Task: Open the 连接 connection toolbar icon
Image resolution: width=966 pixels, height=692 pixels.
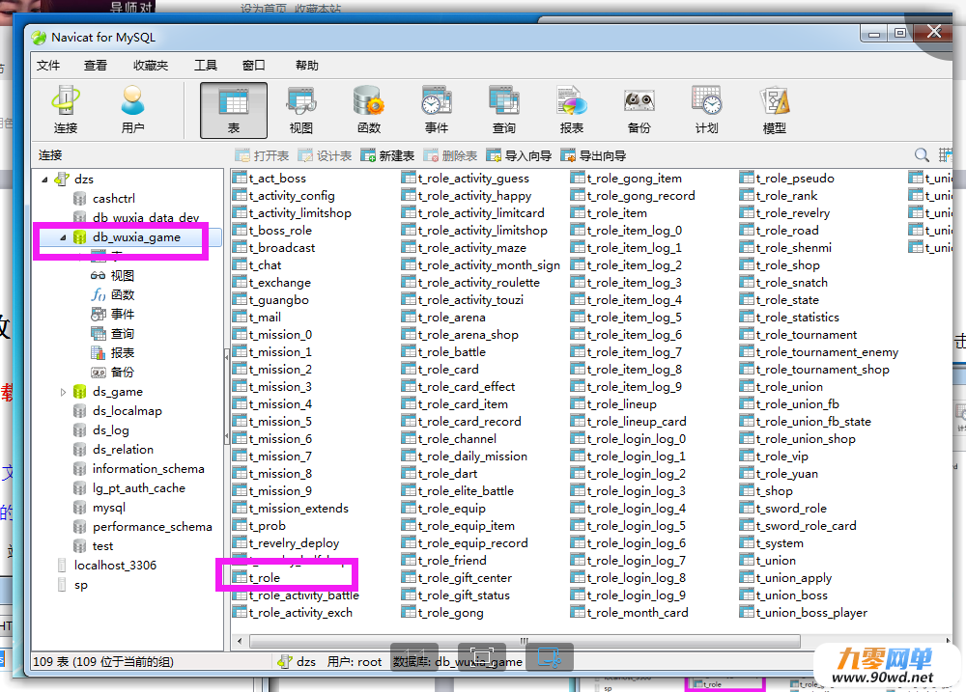Action: click(x=66, y=110)
